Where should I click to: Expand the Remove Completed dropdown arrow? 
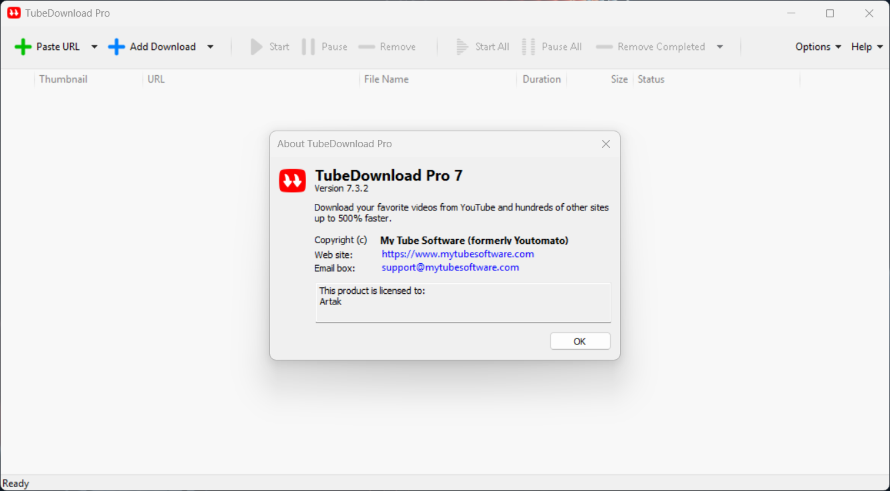[720, 47]
